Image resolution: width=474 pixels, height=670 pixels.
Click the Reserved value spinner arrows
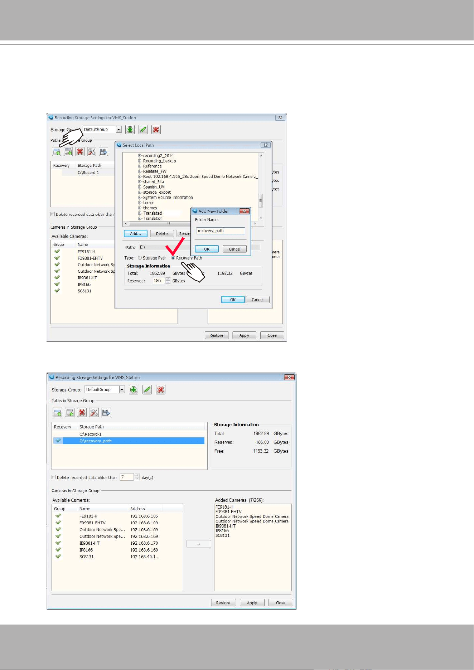coord(168,281)
